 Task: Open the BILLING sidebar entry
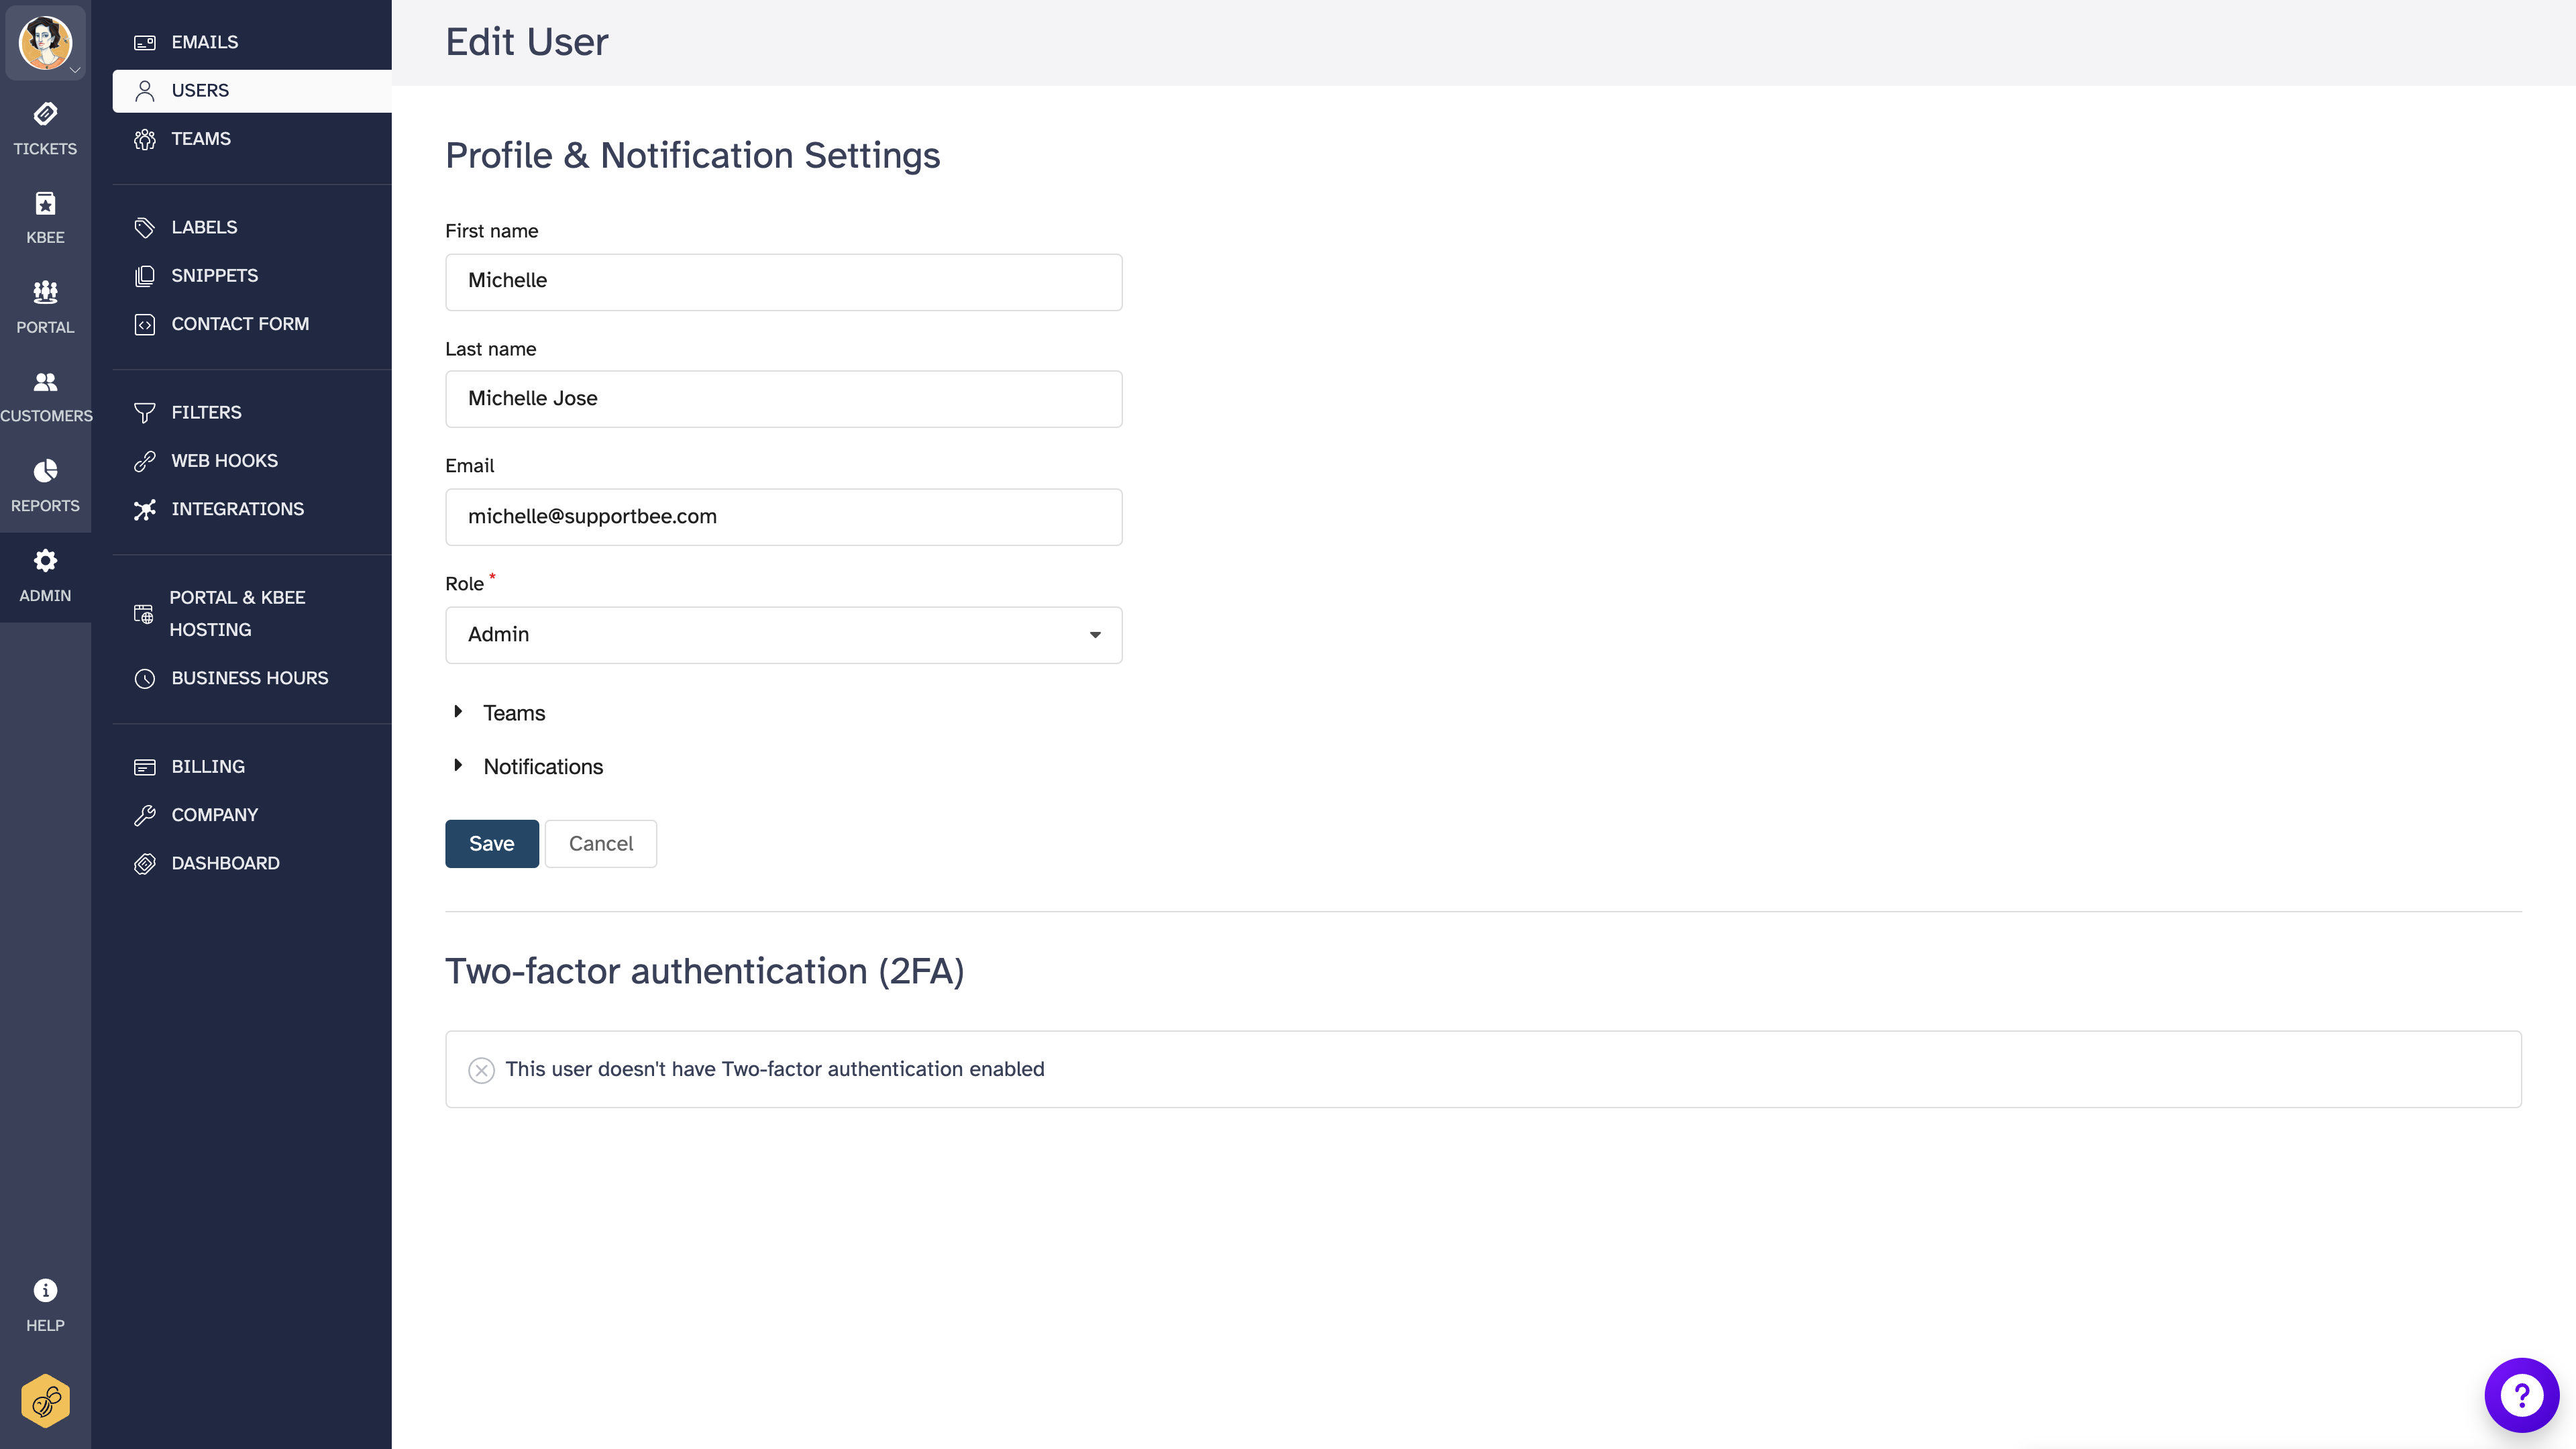point(207,766)
